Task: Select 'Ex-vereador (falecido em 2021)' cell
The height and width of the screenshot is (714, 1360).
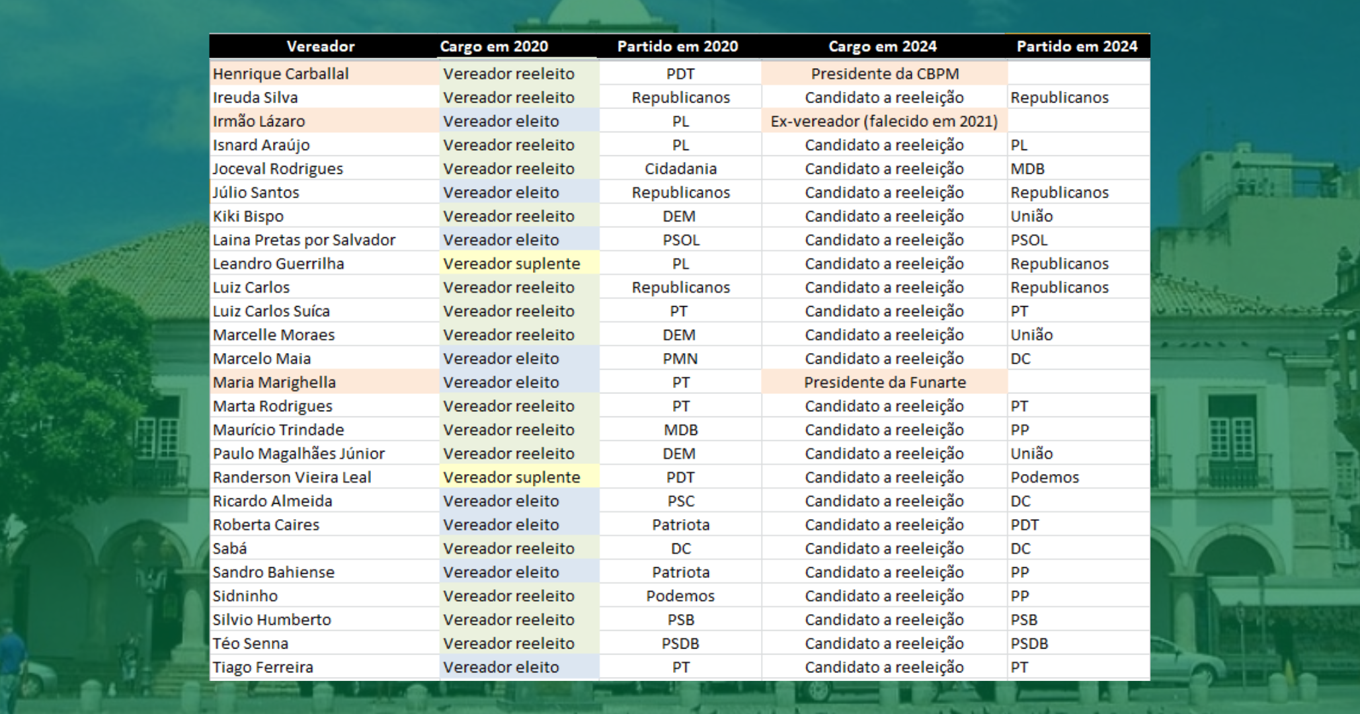Action: (885, 121)
